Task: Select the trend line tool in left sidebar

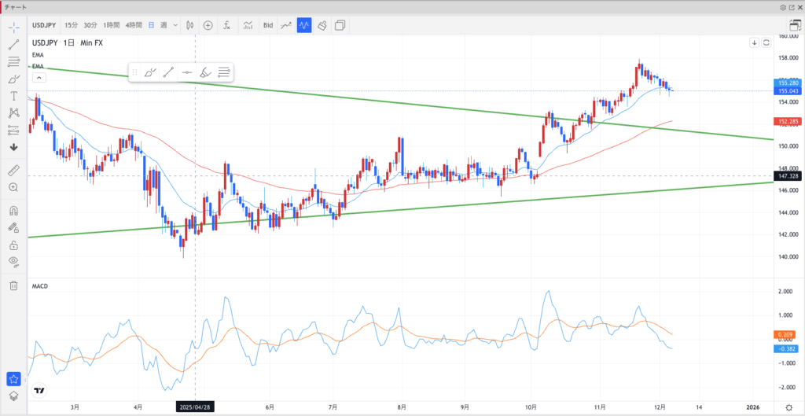Action: 14,44
